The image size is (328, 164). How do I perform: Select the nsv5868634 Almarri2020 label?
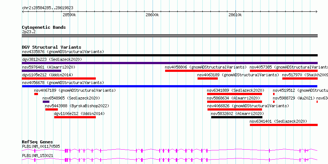click(233, 98)
